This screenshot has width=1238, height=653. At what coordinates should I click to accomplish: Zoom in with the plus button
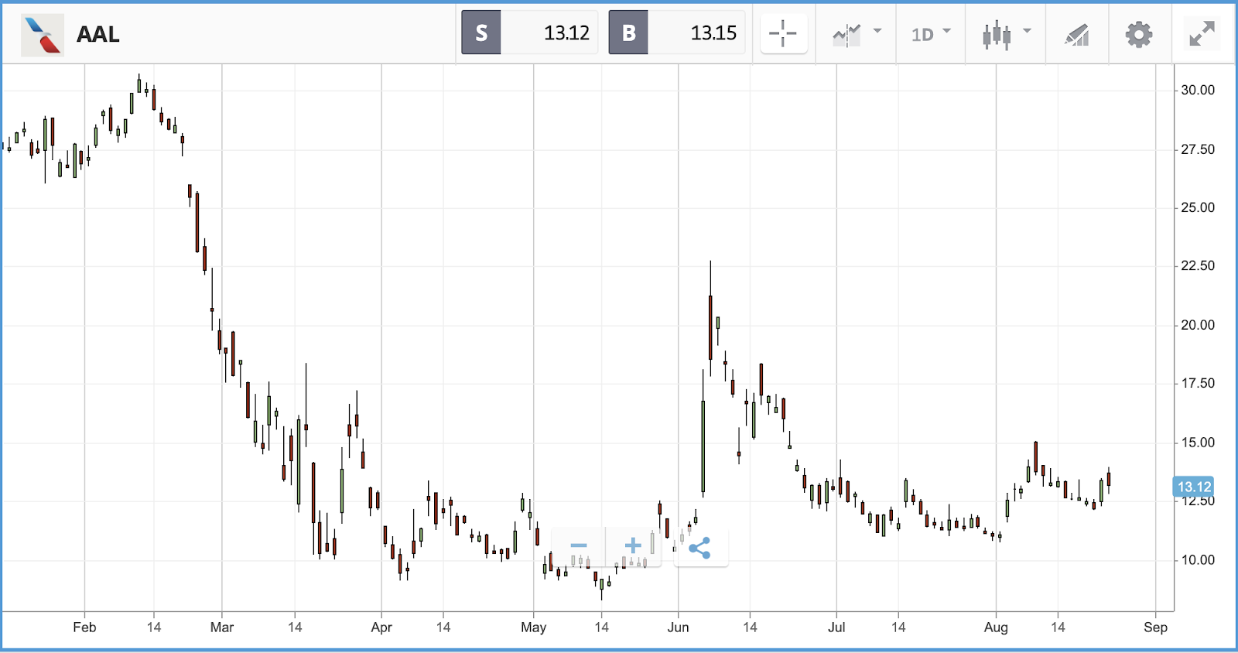tap(633, 546)
